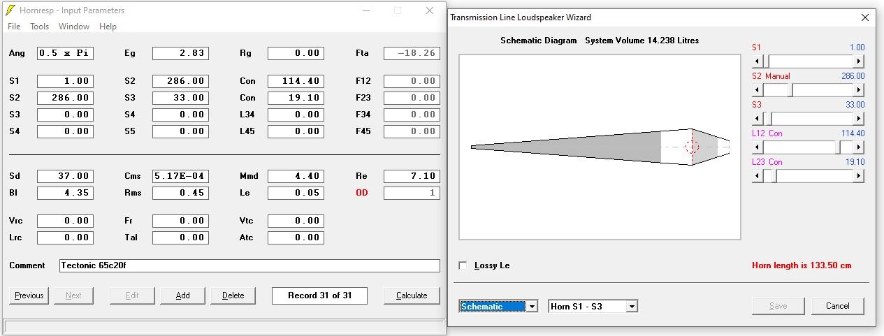
Task: Click the red OD label
Action: pos(362,193)
